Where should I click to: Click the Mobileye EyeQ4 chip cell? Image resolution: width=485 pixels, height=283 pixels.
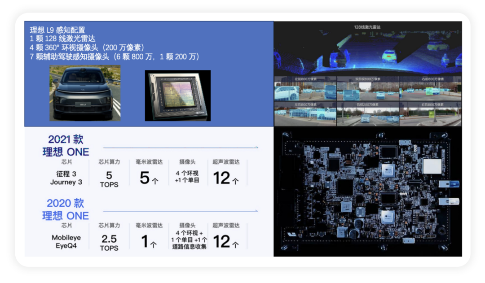(x=66, y=242)
